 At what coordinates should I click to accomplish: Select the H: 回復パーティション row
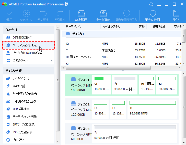(122, 57)
